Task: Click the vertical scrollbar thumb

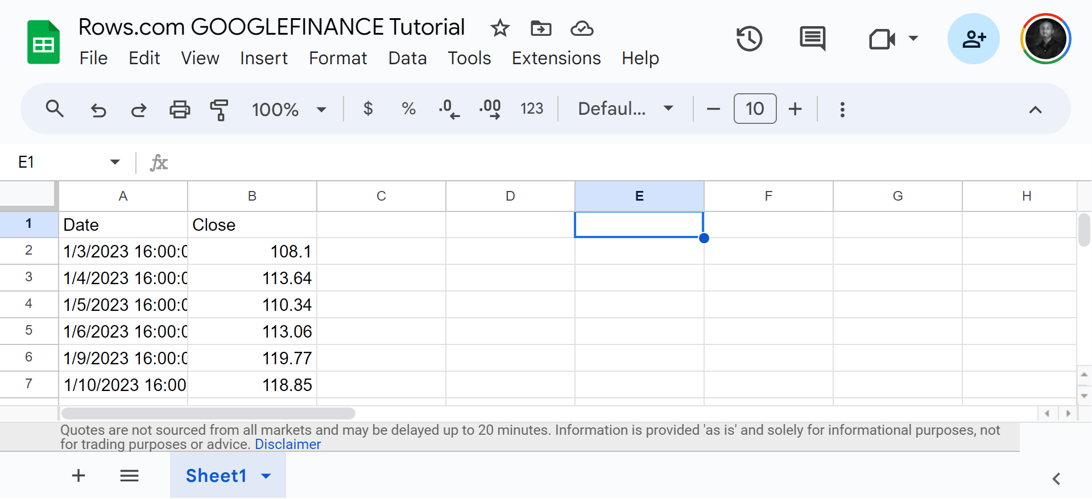Action: (1084, 230)
